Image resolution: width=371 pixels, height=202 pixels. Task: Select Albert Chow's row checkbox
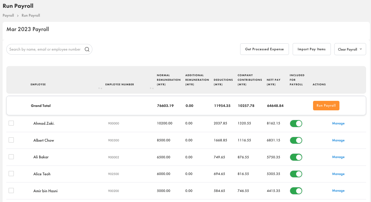click(x=11, y=140)
